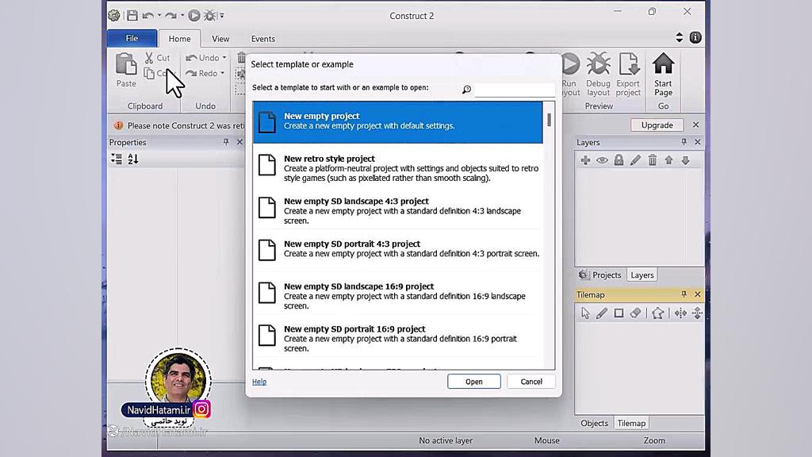The width and height of the screenshot is (812, 457).
Task: Select the Tilemap rectangle tool
Action: pyautogui.click(x=619, y=313)
